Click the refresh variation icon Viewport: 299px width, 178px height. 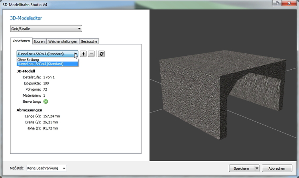click(101, 54)
